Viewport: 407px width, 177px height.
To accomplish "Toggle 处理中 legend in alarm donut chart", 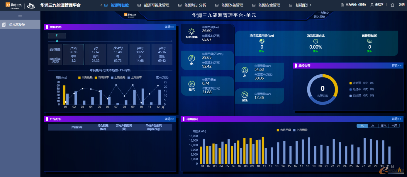I will (355, 89).
